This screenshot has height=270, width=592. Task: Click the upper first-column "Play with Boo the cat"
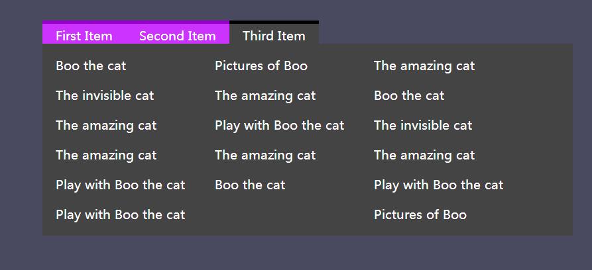click(120, 185)
